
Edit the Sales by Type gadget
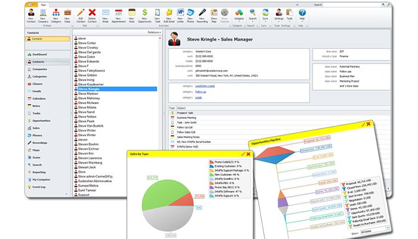(243, 154)
